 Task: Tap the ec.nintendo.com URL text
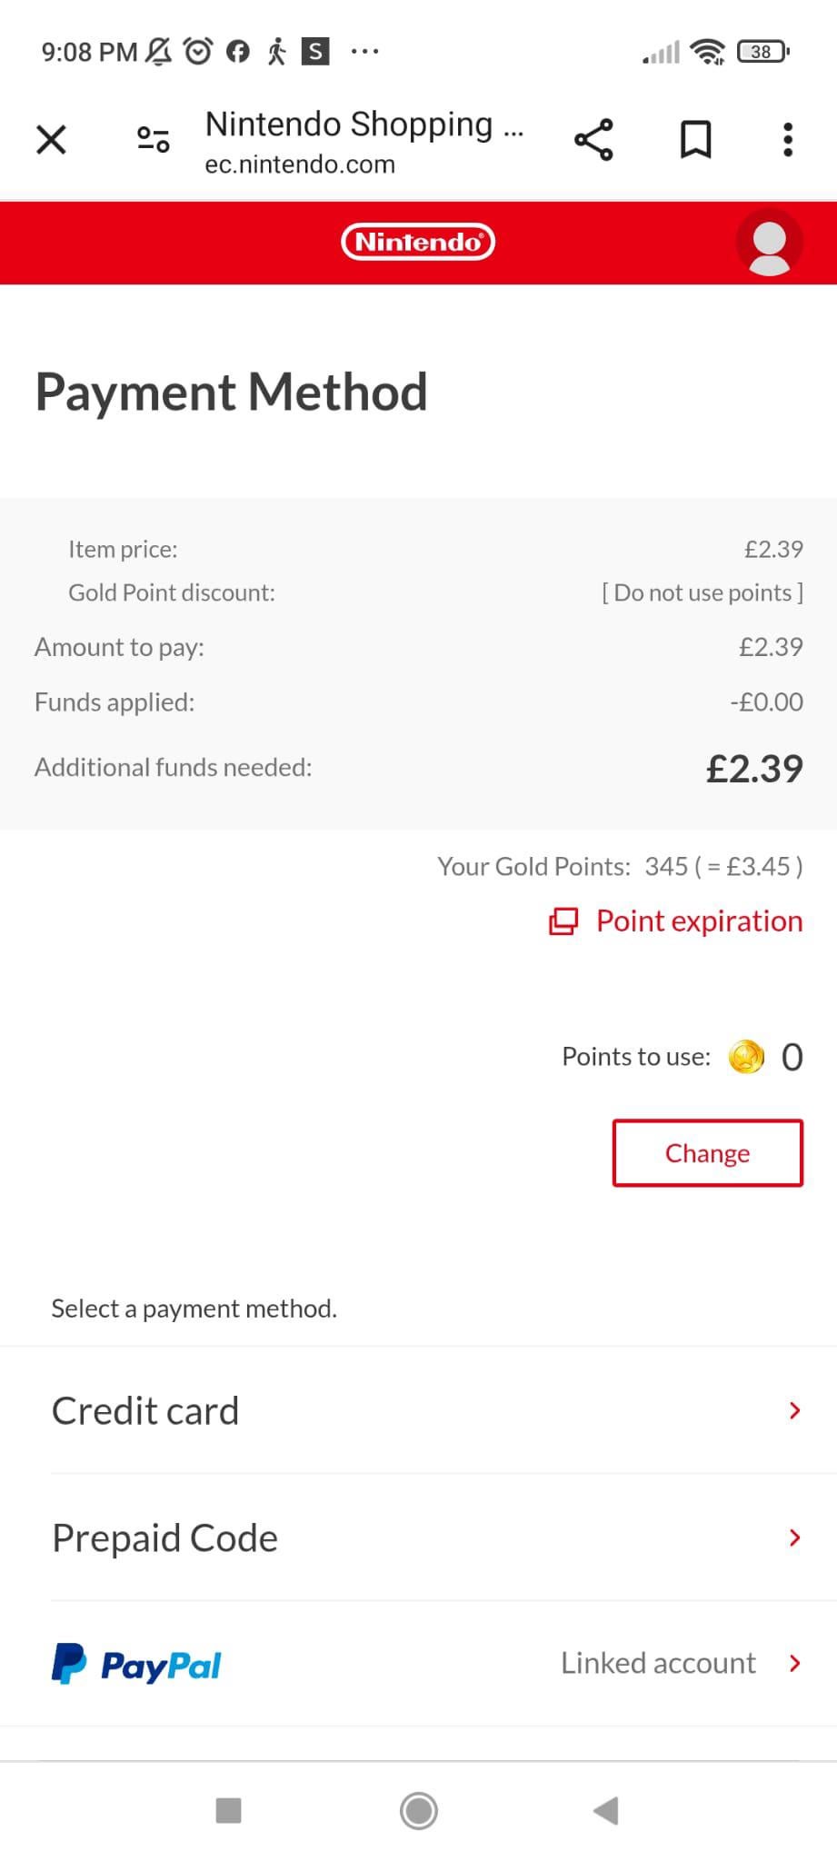(300, 164)
